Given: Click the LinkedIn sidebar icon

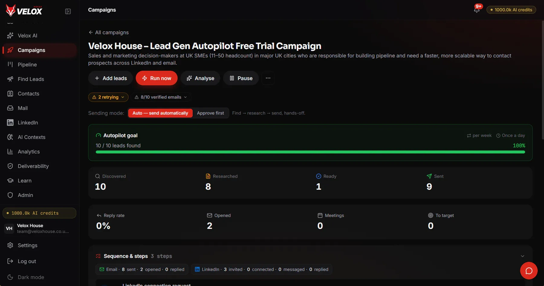Looking at the screenshot, I should [10, 123].
